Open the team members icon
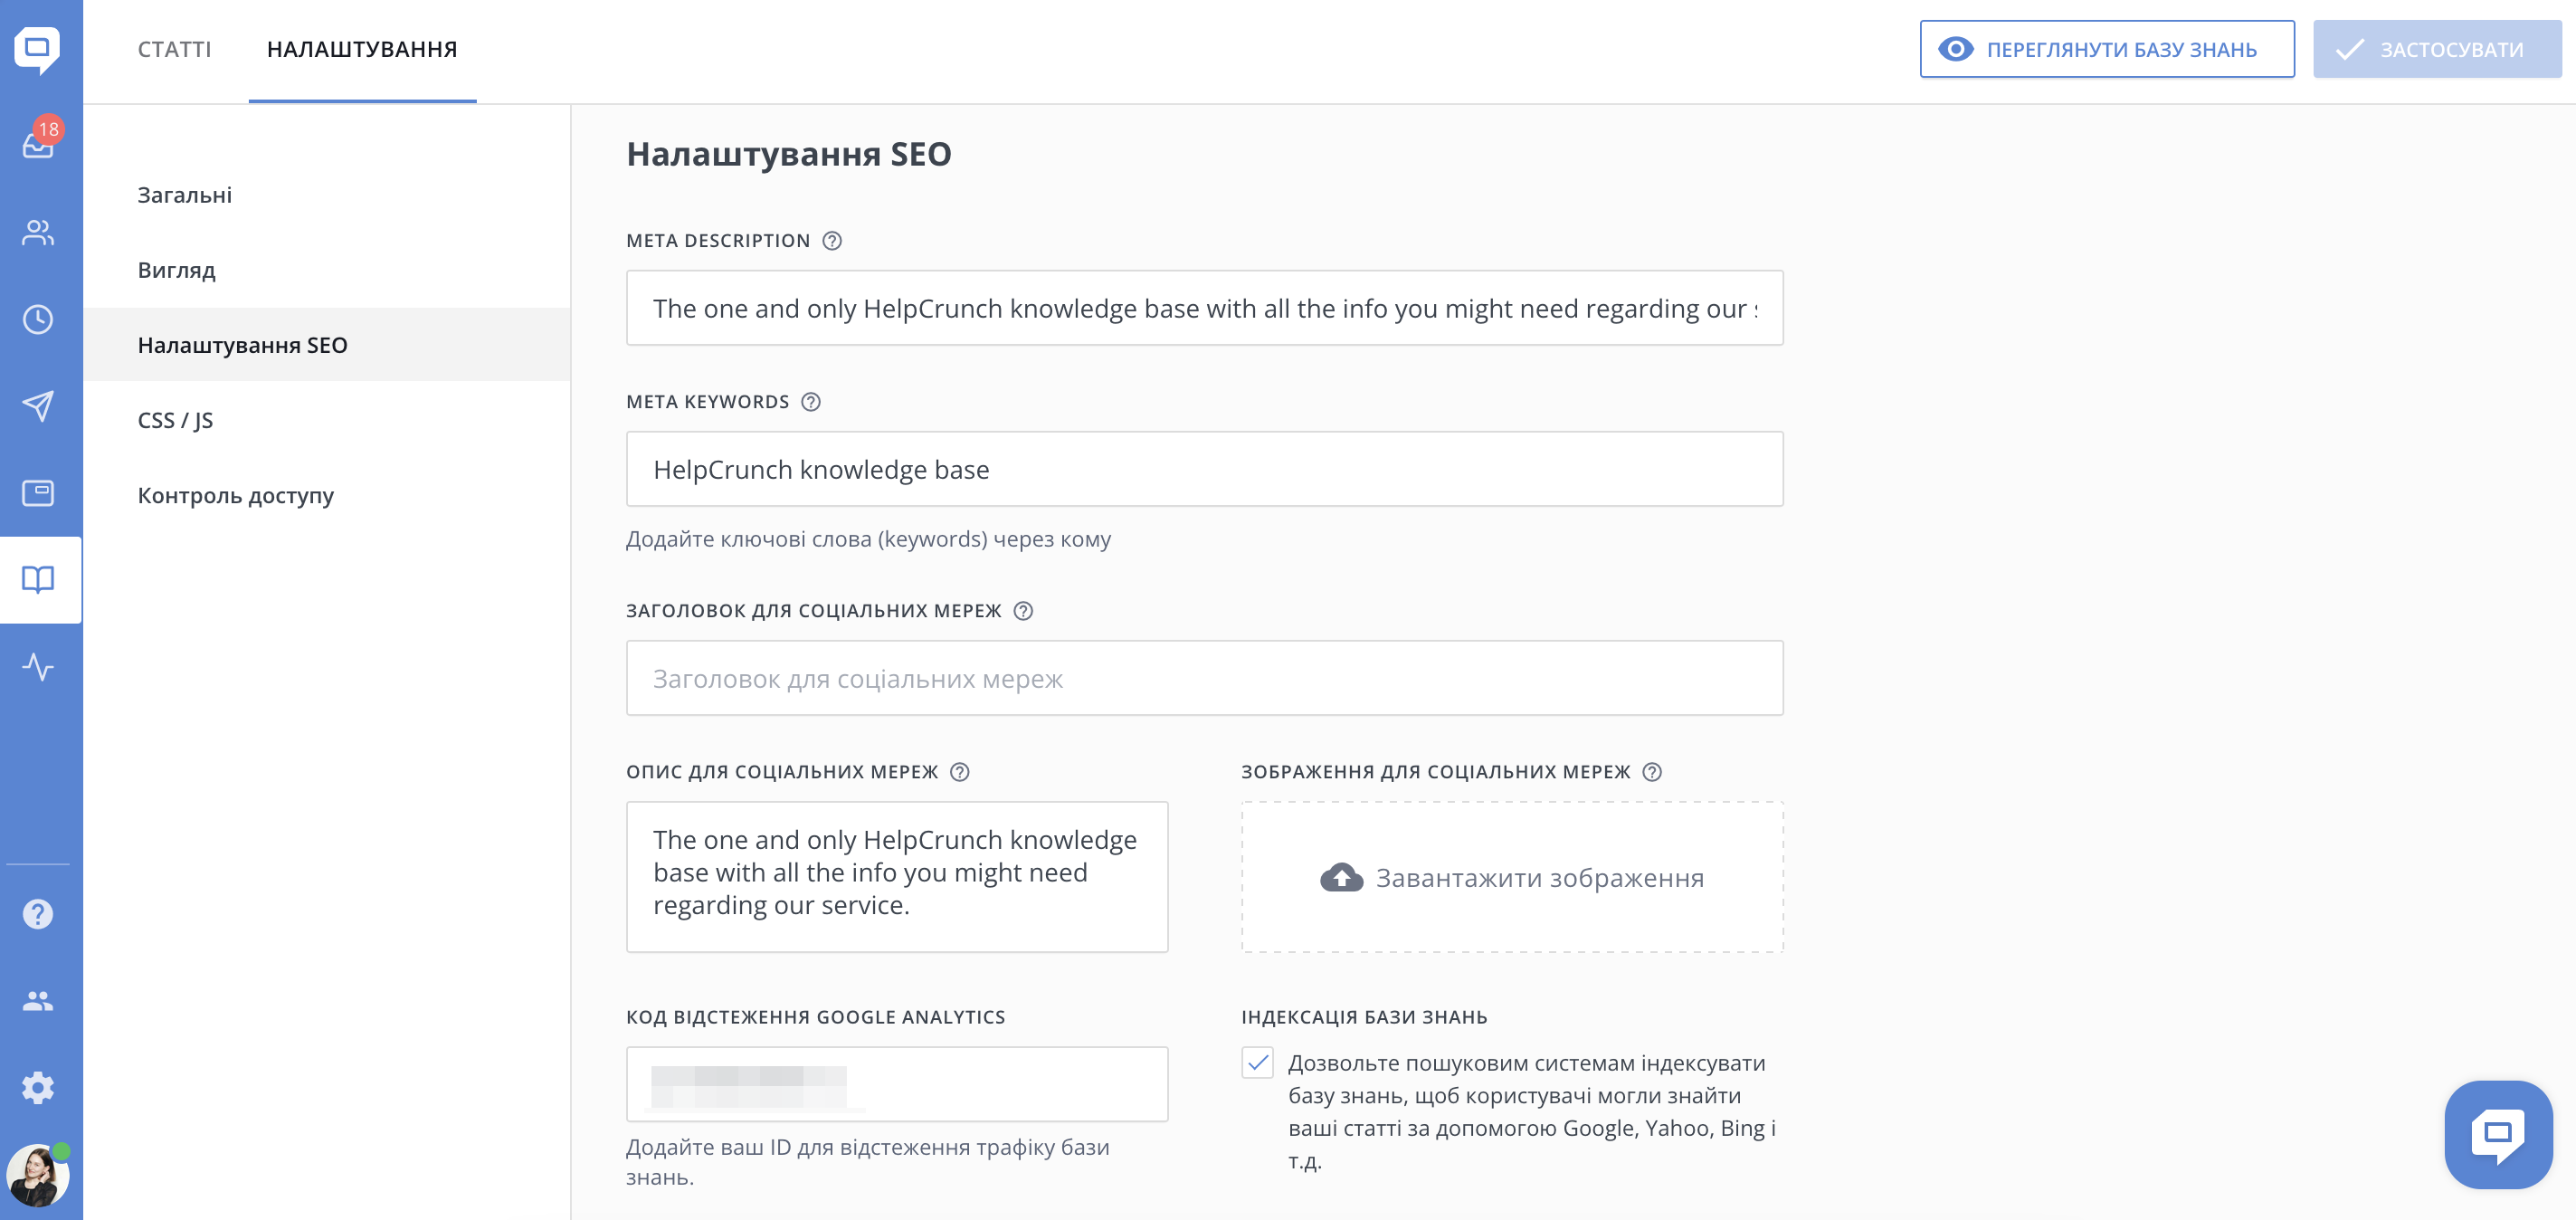The image size is (2576, 1220). [x=38, y=1001]
